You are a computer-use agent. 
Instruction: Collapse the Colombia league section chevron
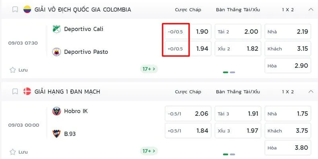[x=310, y=10]
